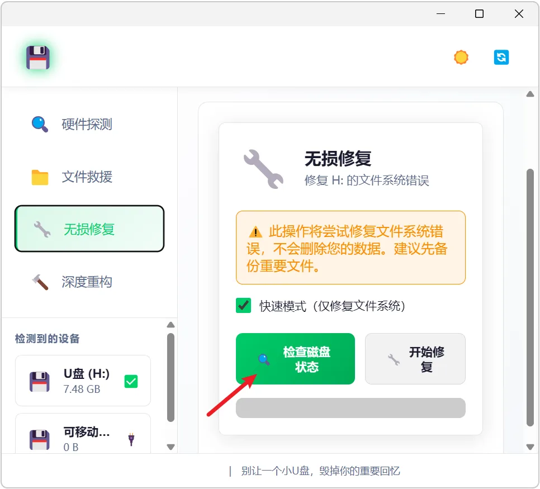540x489 pixels.
Task: Toggle the sun theme icon
Action: click(x=461, y=57)
